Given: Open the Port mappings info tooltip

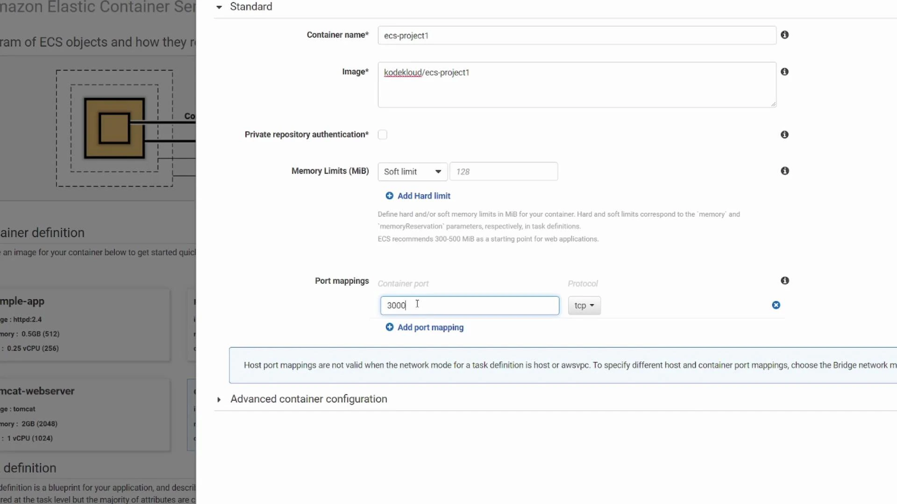Looking at the screenshot, I should (x=785, y=280).
